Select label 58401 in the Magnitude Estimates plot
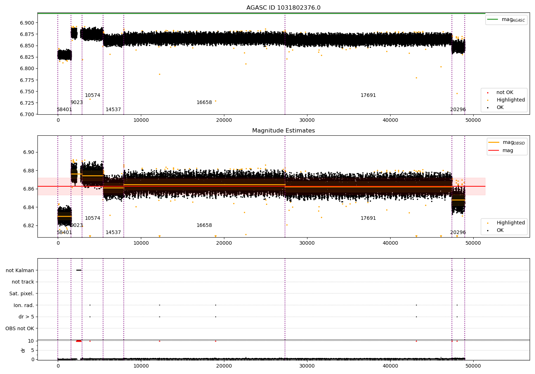The image size is (535, 374). (64, 233)
